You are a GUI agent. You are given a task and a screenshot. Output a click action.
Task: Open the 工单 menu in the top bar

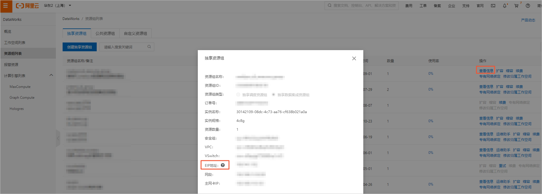click(423, 6)
